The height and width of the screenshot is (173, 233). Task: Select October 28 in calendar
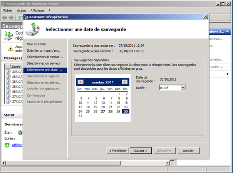point(111,111)
